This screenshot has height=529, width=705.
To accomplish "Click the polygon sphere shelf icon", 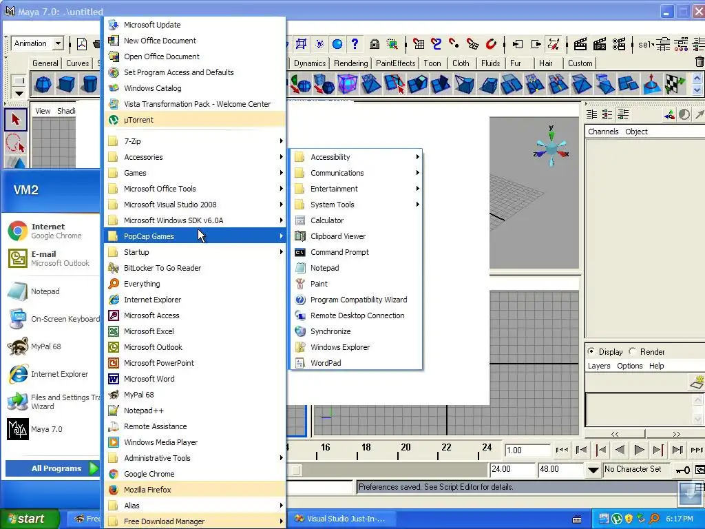I will pyautogui.click(x=43, y=84).
